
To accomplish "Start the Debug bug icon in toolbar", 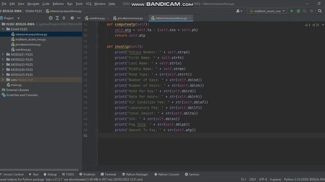I will tap(298, 11).
